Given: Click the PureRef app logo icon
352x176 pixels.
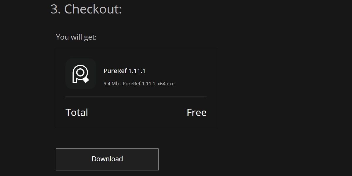Looking at the screenshot, I should tap(81, 74).
